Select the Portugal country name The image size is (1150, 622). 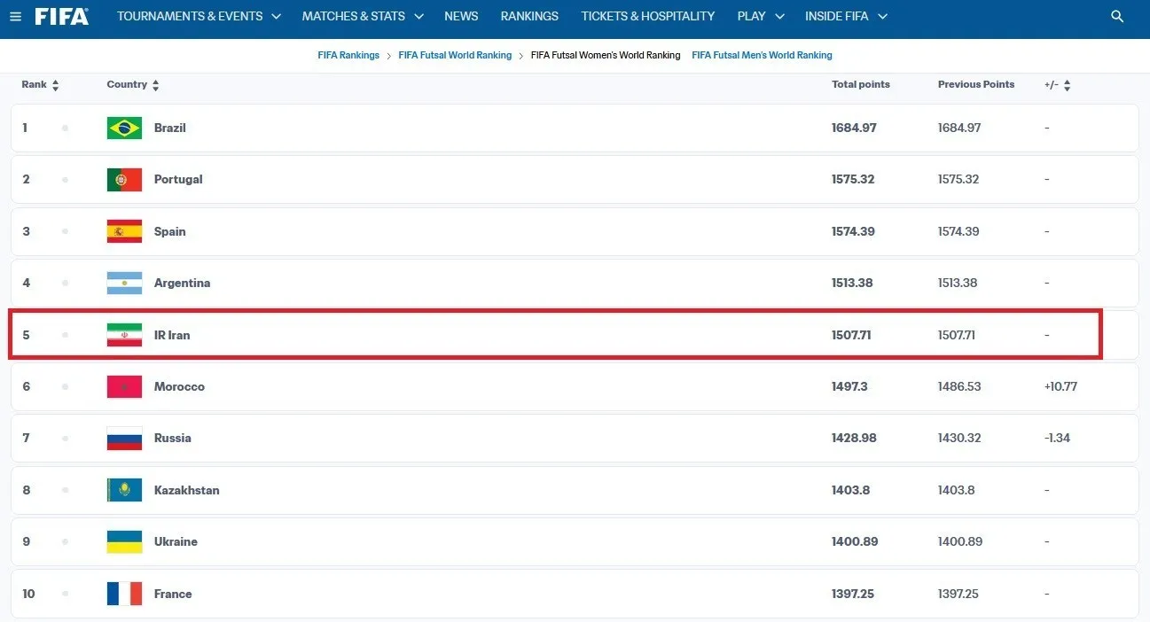178,179
